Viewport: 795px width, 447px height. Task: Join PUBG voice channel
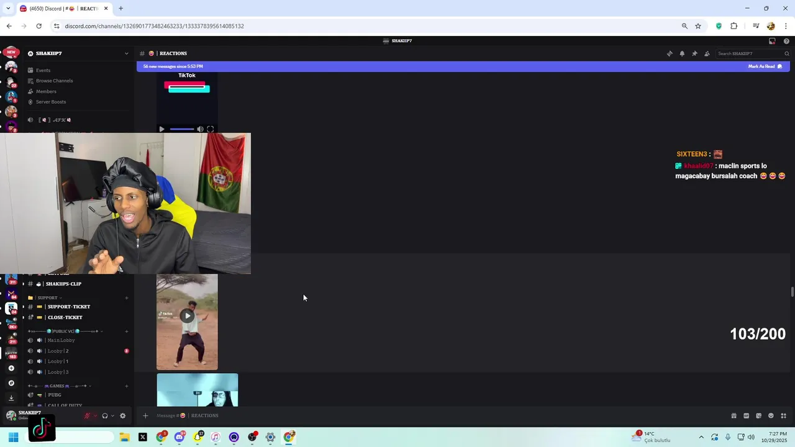tap(55, 395)
